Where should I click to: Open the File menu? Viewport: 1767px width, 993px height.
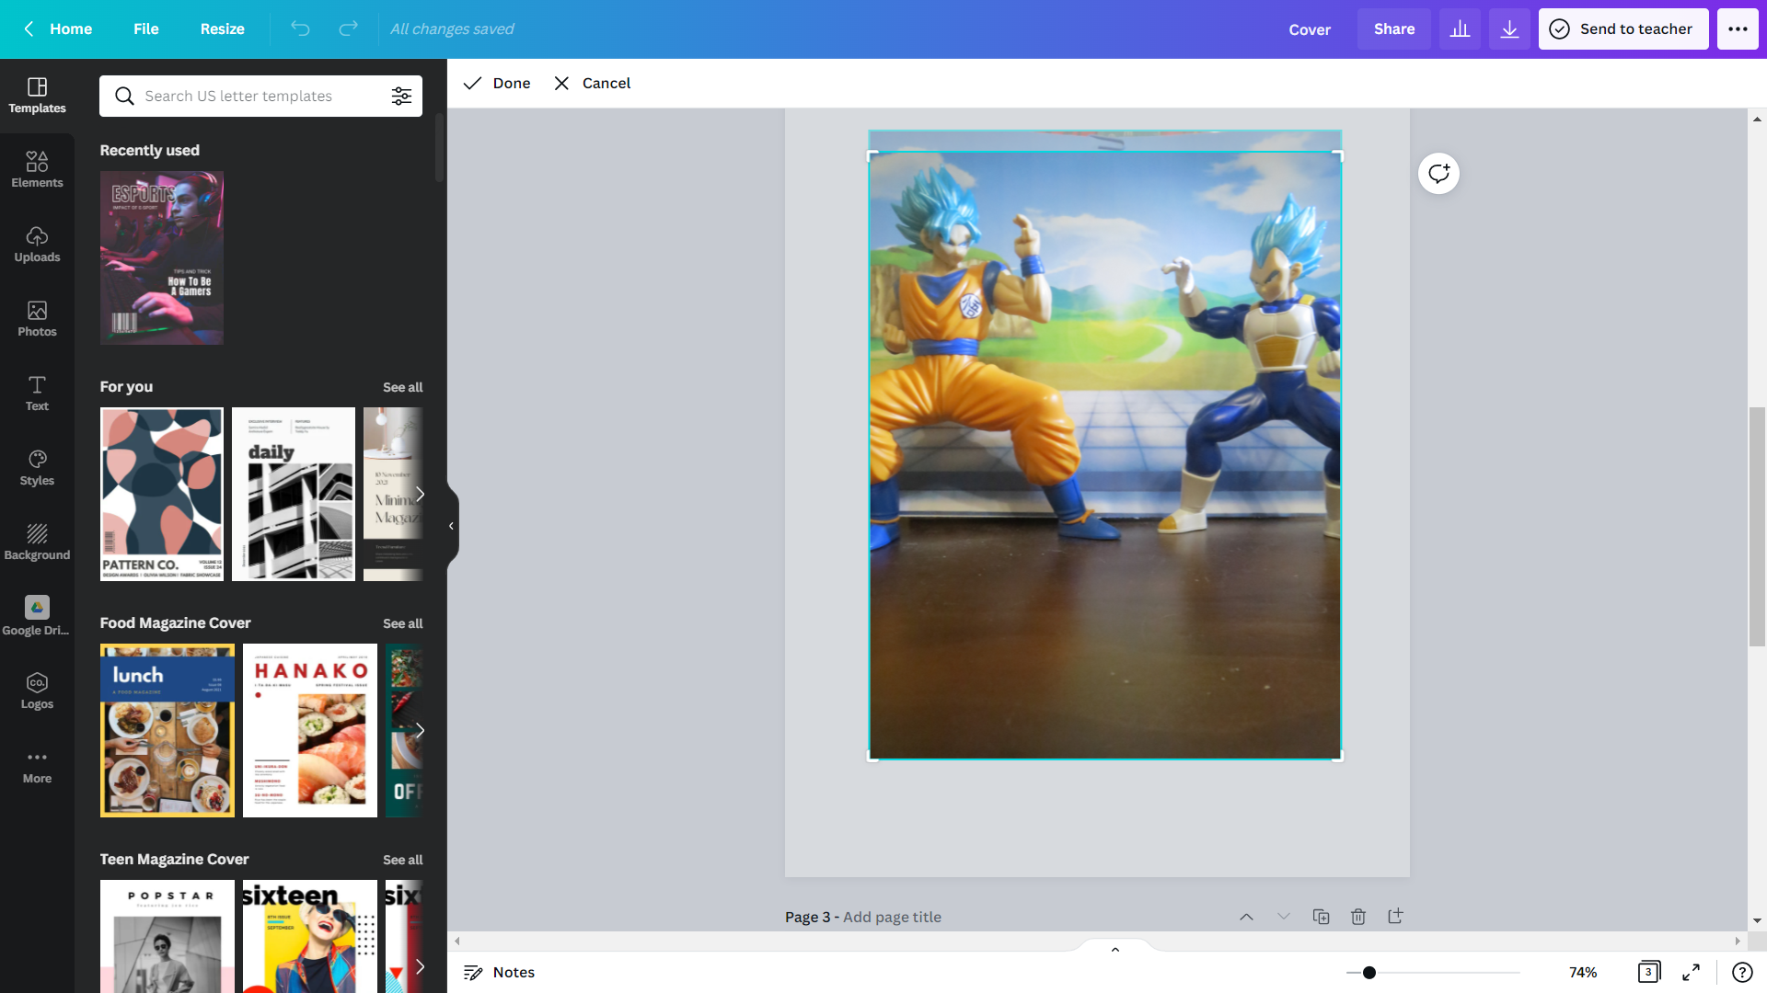(x=145, y=29)
